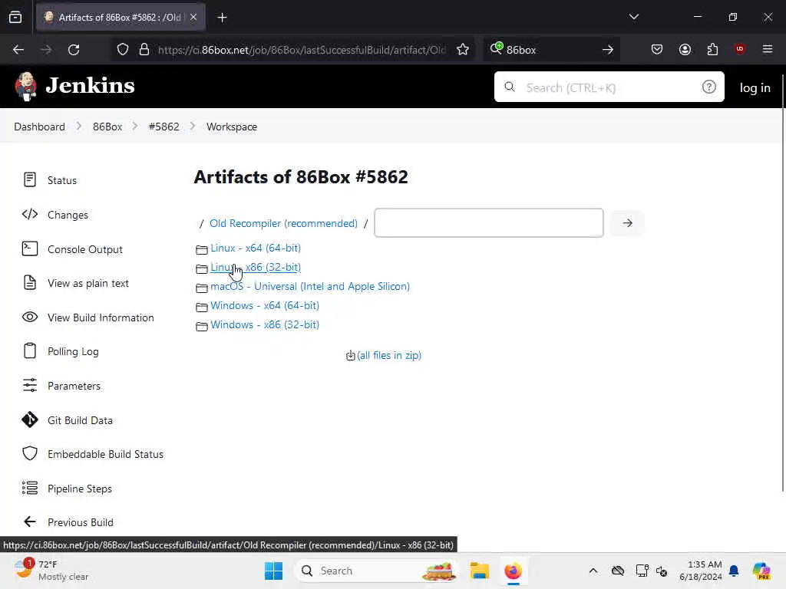Image resolution: width=786 pixels, height=589 pixels.
Task: Click the Firefox account profile icon
Action: 685,50
